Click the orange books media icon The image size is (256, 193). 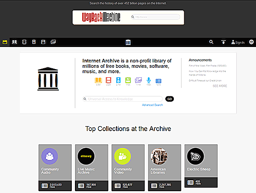[x=98, y=80]
